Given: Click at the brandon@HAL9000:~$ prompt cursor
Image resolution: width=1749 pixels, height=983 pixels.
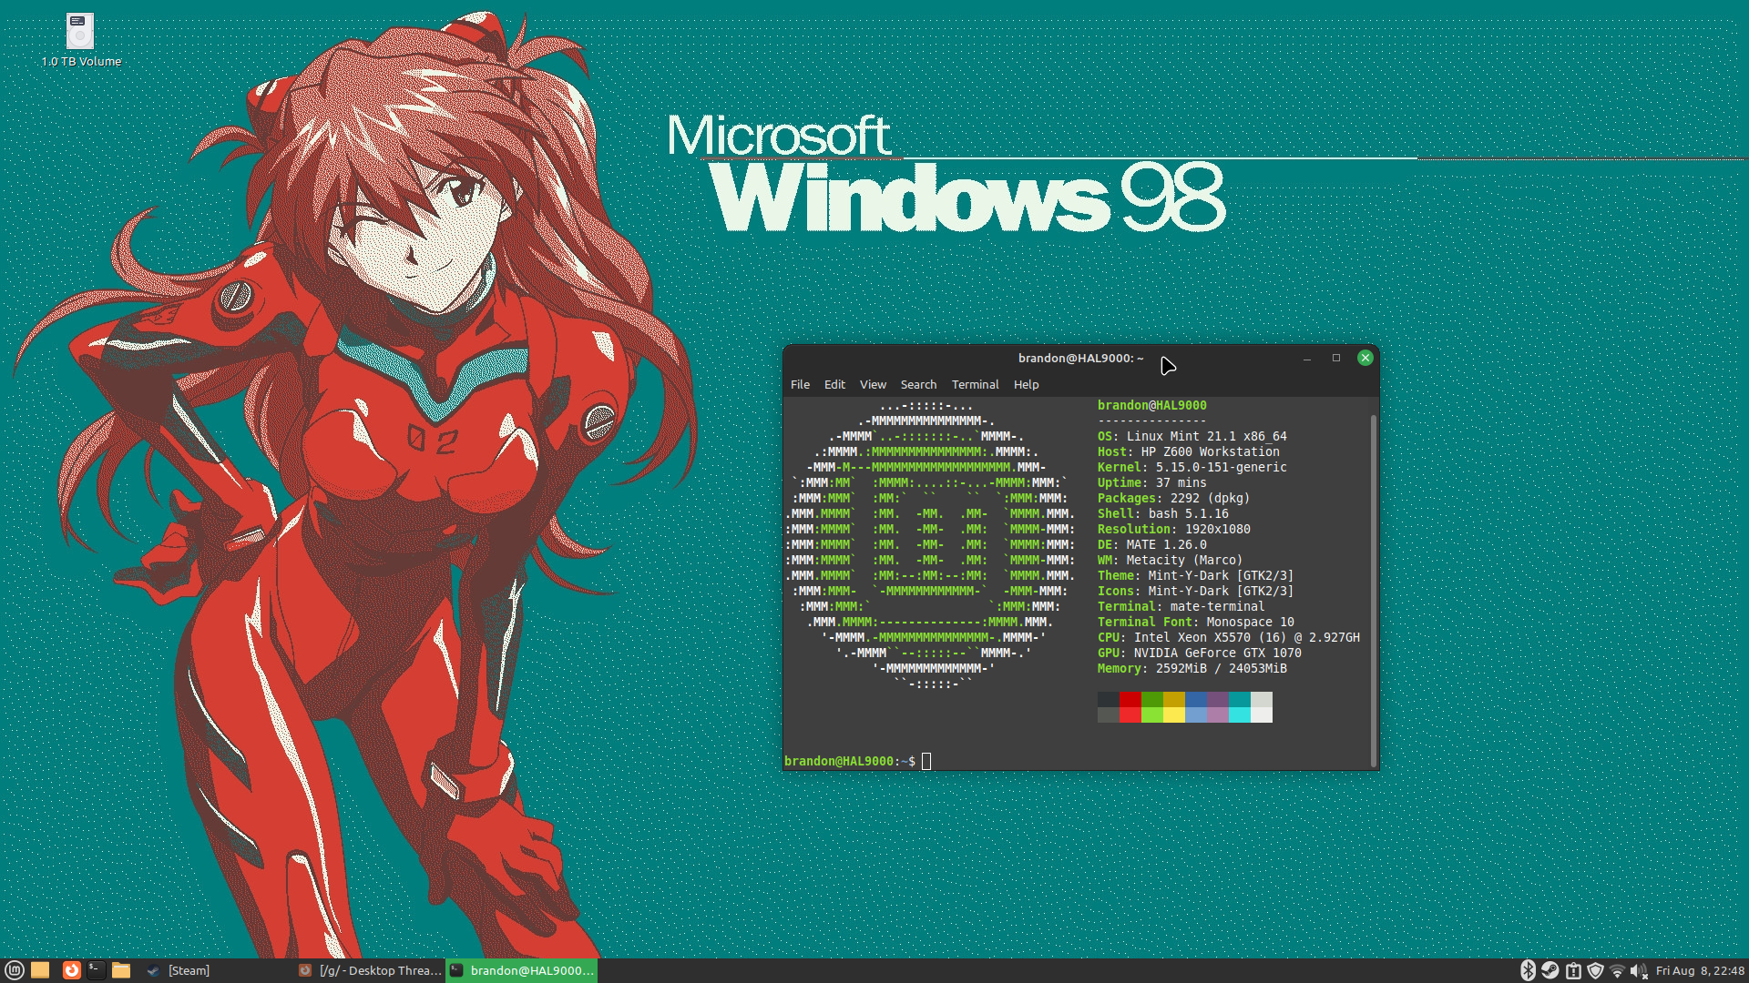Looking at the screenshot, I should click(926, 761).
